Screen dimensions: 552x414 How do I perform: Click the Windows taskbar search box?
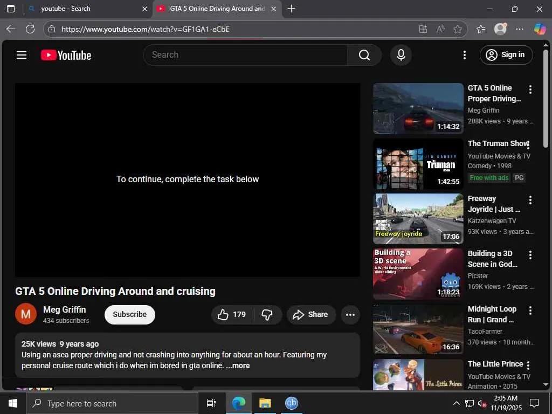pos(112,403)
